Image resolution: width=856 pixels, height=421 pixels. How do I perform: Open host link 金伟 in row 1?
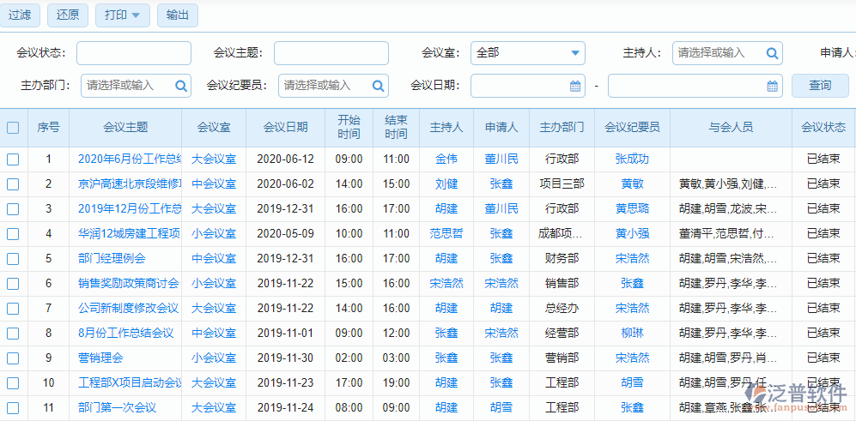[446, 159]
